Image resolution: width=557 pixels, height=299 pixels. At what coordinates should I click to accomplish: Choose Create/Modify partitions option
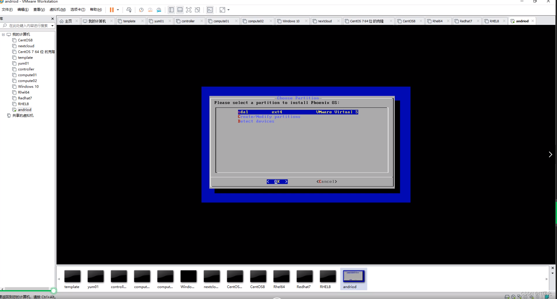[x=269, y=117]
